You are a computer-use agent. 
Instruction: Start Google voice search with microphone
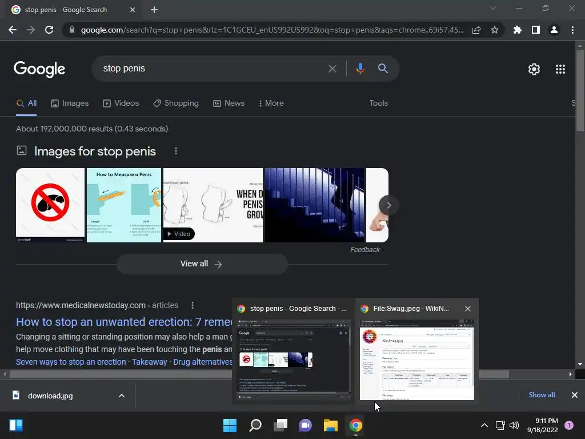(360, 69)
